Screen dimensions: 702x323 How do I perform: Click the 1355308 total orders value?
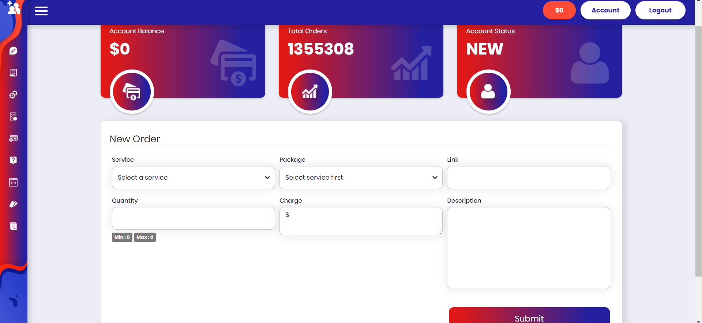pyautogui.click(x=321, y=49)
